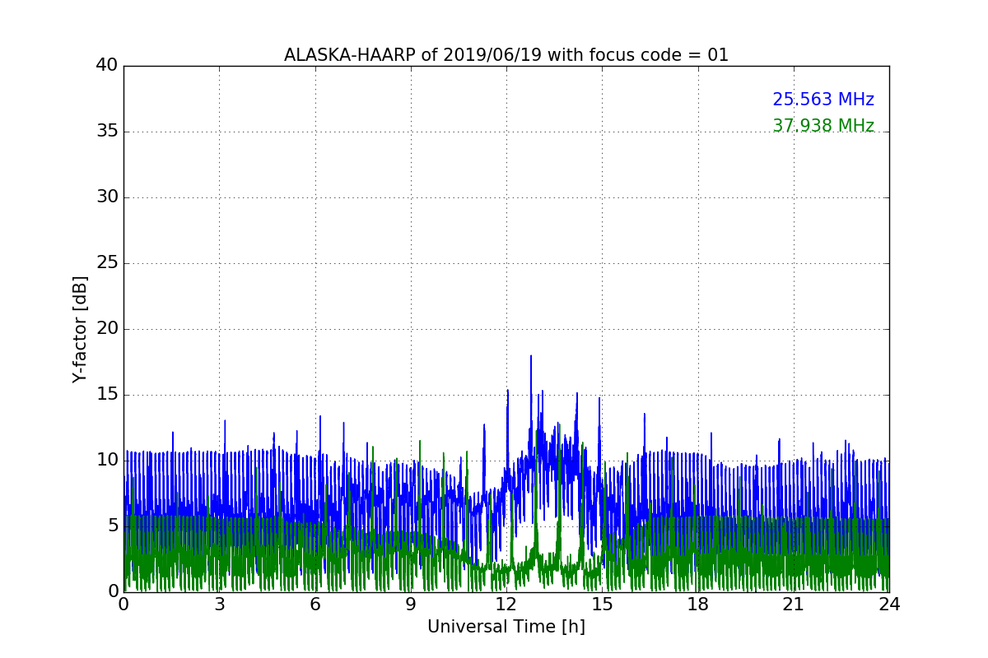Click the x-axis tick label 9
The width and height of the screenshot is (988, 658).
click(x=411, y=605)
